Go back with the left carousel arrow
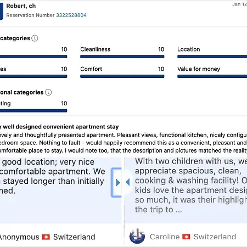This screenshot has width=247, height=247. pyautogui.click(x=128, y=182)
